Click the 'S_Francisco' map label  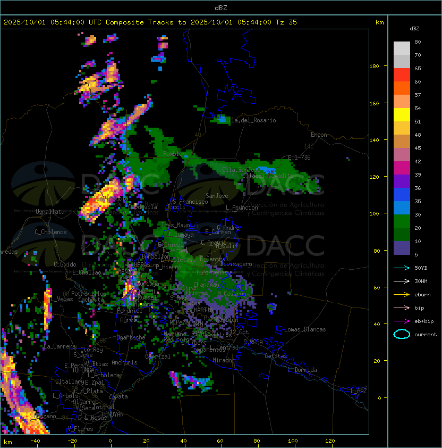(190, 202)
